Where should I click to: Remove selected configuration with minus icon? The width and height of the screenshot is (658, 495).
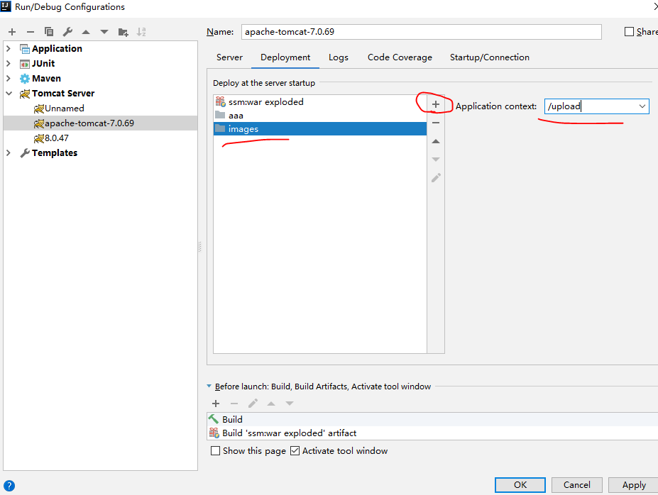tap(31, 32)
